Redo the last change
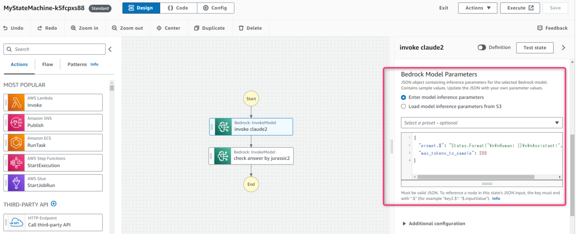The width and height of the screenshot is (576, 234). 47,28
